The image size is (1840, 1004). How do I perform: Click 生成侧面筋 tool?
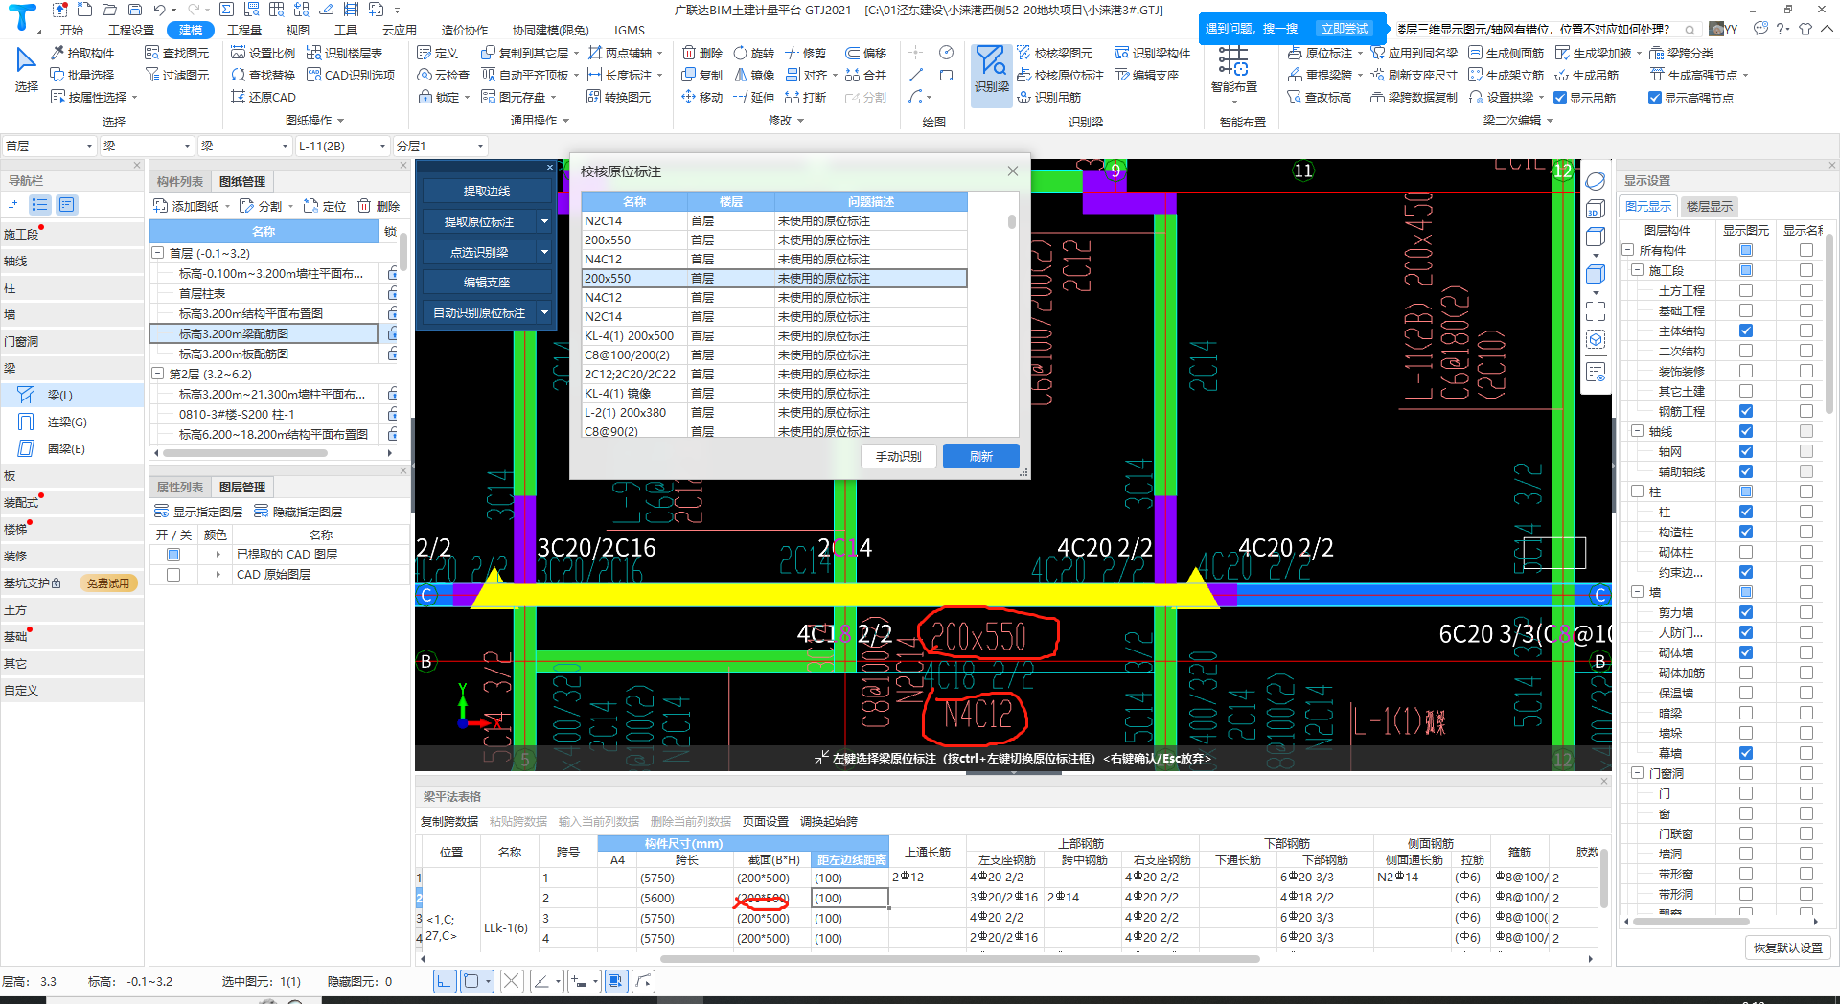[x=1506, y=53]
